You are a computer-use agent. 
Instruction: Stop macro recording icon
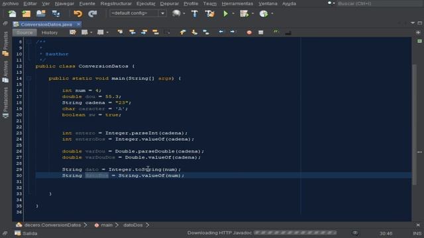pos(260,32)
